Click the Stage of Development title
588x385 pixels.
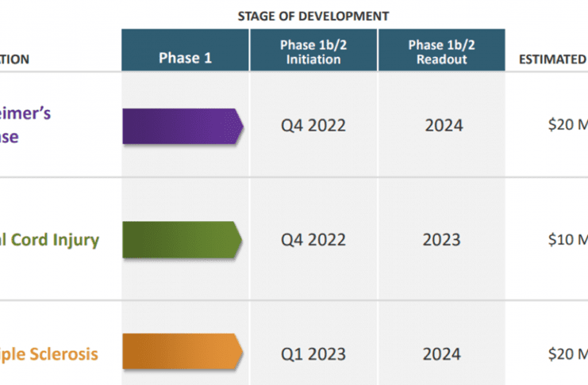[x=313, y=16]
